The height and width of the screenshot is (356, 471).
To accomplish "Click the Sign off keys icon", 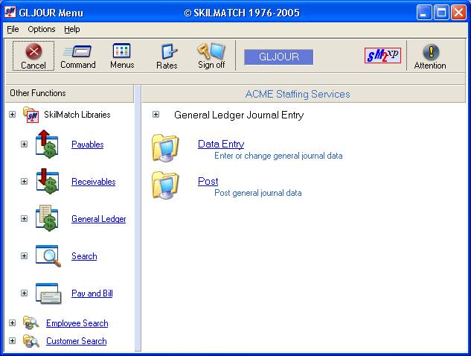I will coord(211,51).
